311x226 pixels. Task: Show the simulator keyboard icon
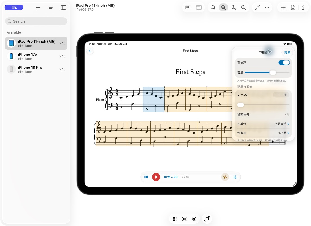click(188, 8)
